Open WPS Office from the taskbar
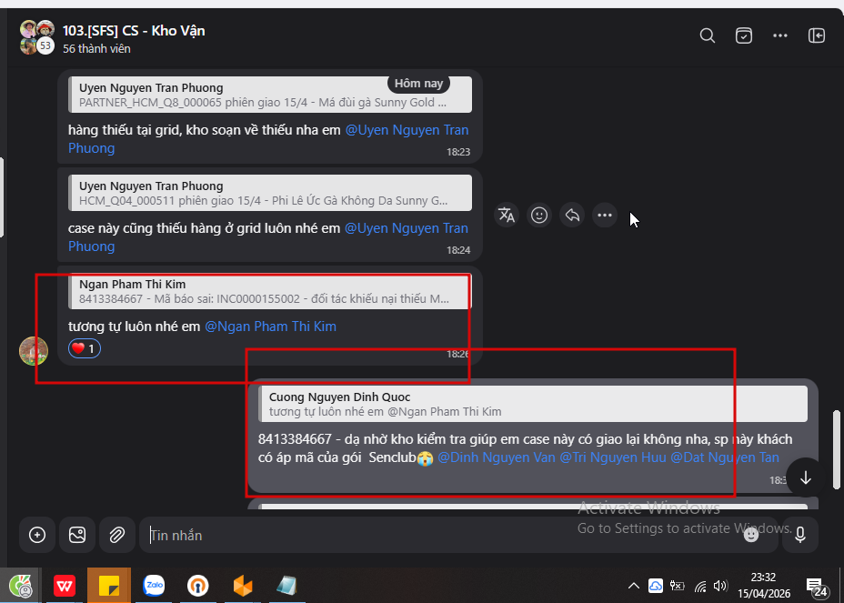This screenshot has width=844, height=603. point(65,585)
